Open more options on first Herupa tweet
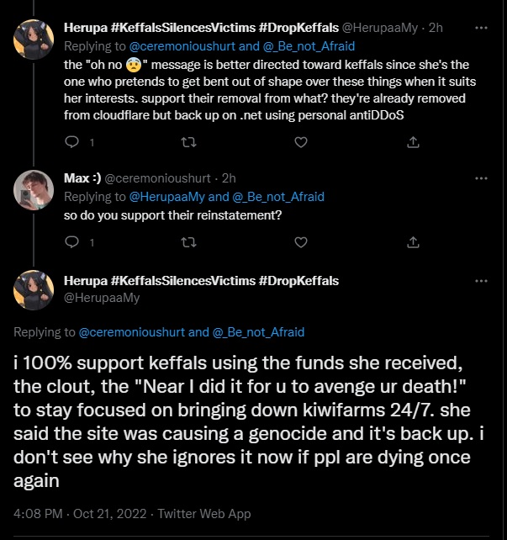 [x=481, y=28]
